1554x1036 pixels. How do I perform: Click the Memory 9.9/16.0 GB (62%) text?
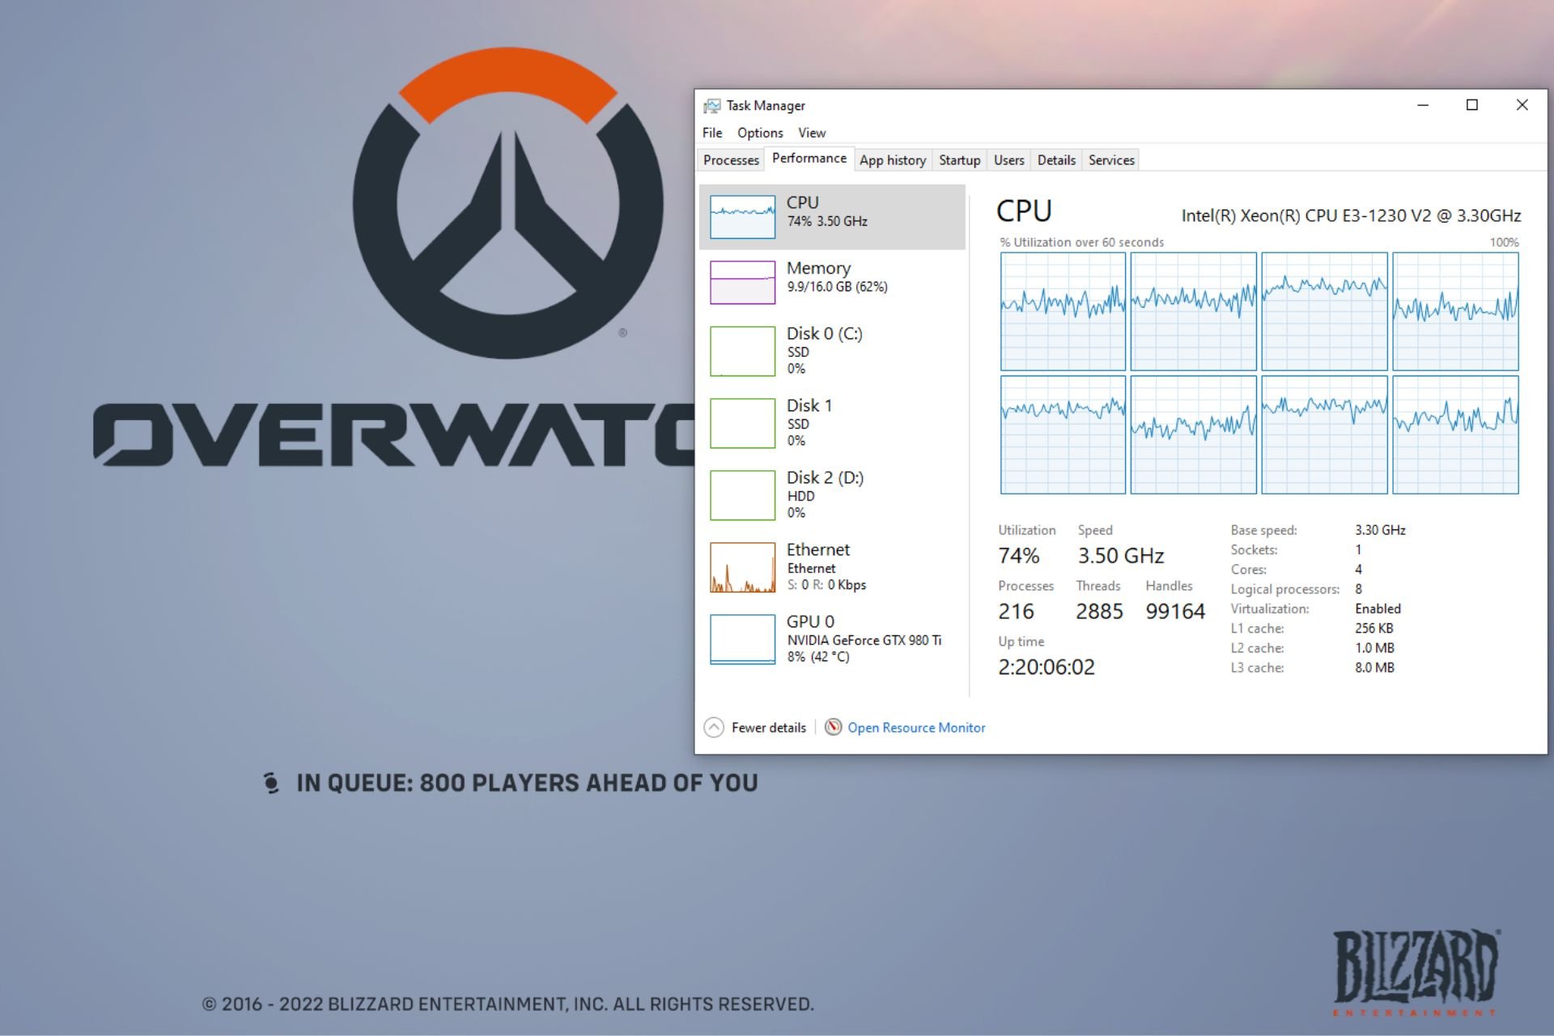point(837,287)
